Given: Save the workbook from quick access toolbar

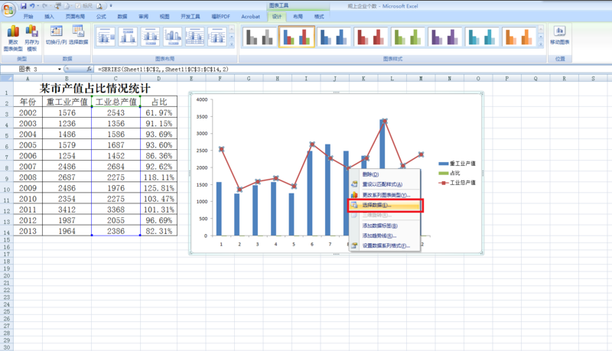Looking at the screenshot, I should 24,6.
